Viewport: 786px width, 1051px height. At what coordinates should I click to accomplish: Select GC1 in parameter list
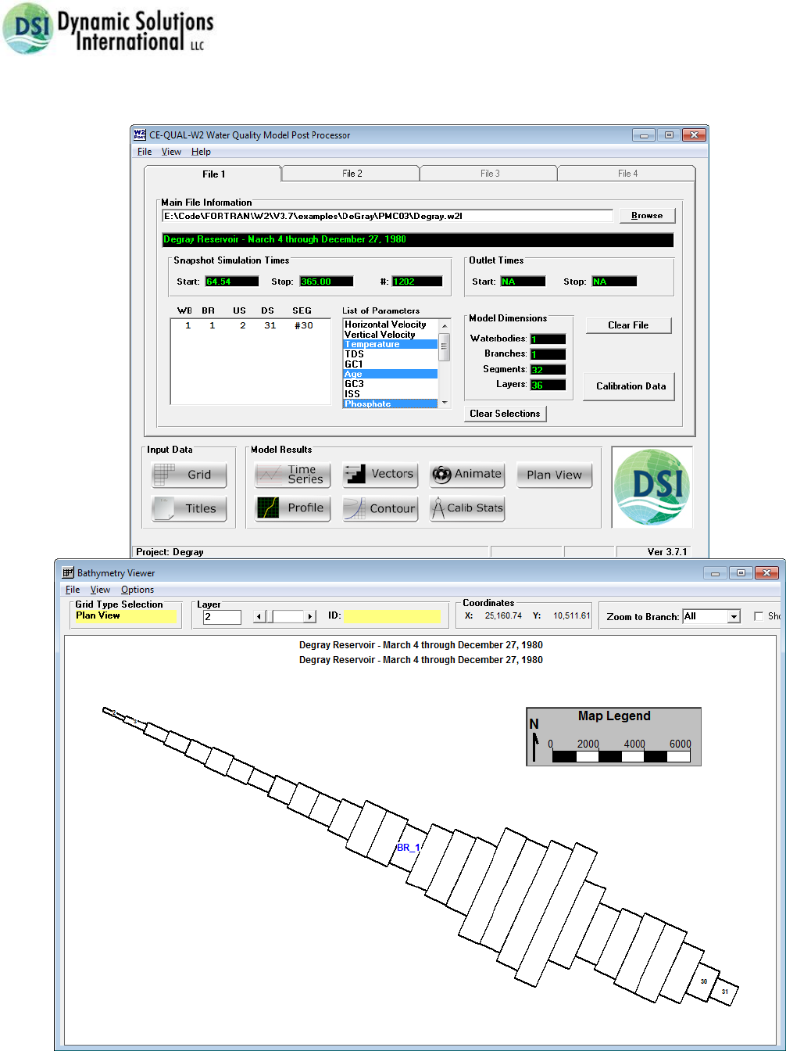click(391, 364)
